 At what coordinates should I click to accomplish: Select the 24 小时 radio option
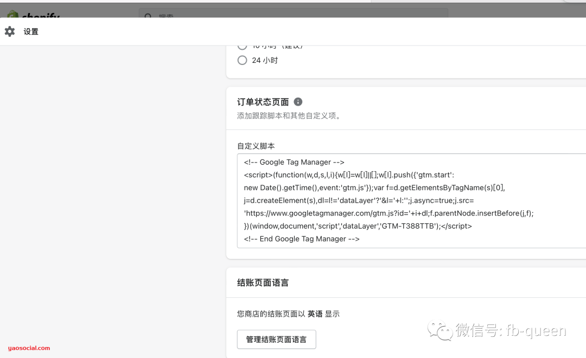(242, 60)
